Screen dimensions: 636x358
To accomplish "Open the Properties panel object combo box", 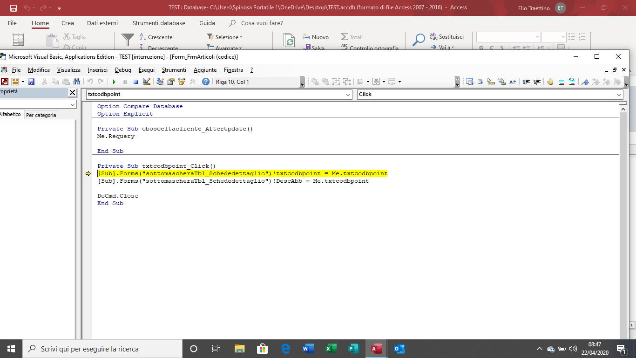I will tap(72, 105).
